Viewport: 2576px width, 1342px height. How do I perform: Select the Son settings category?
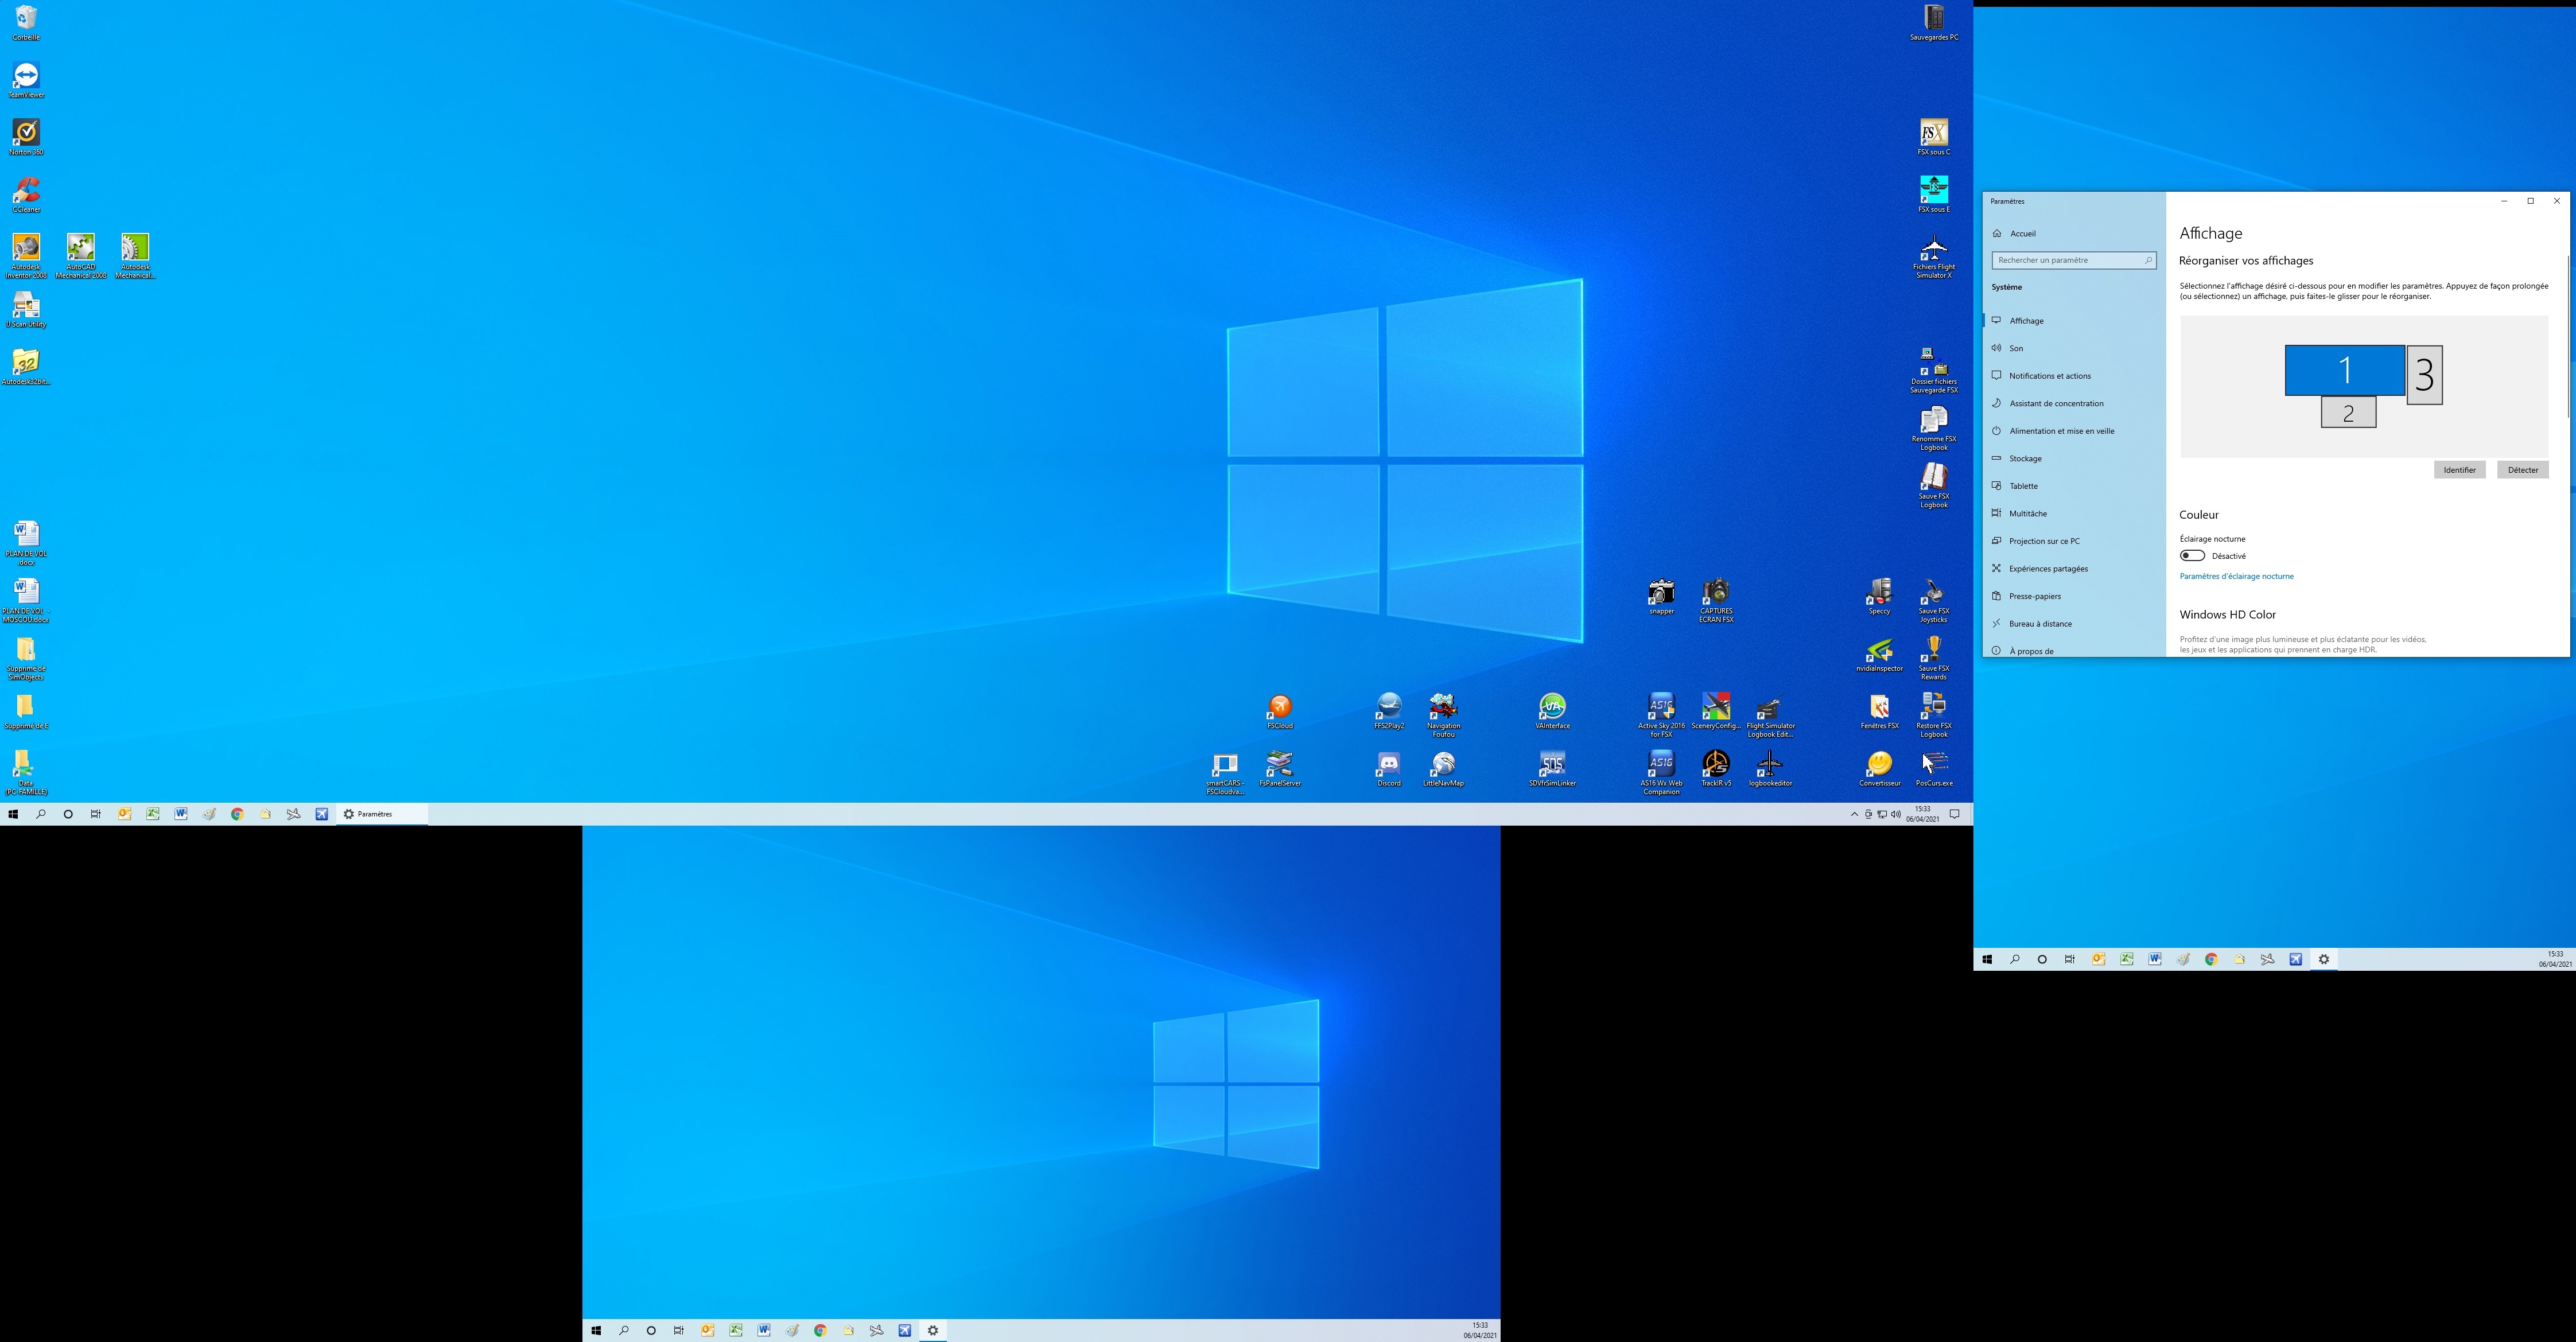point(2016,348)
